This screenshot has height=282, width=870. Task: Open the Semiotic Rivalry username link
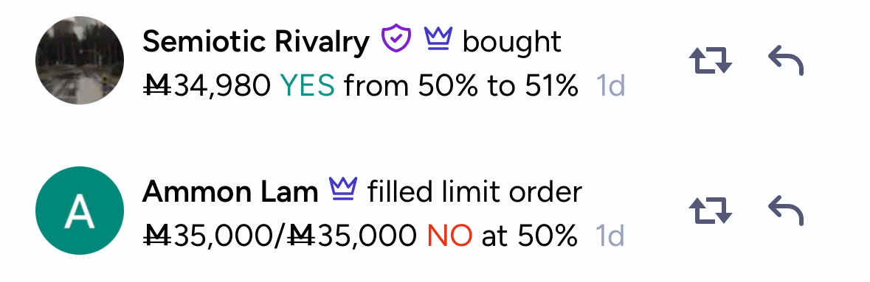(256, 41)
